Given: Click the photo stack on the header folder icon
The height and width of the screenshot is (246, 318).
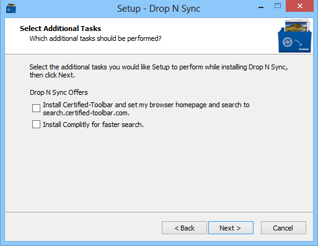Looking at the screenshot, I should [x=298, y=25].
